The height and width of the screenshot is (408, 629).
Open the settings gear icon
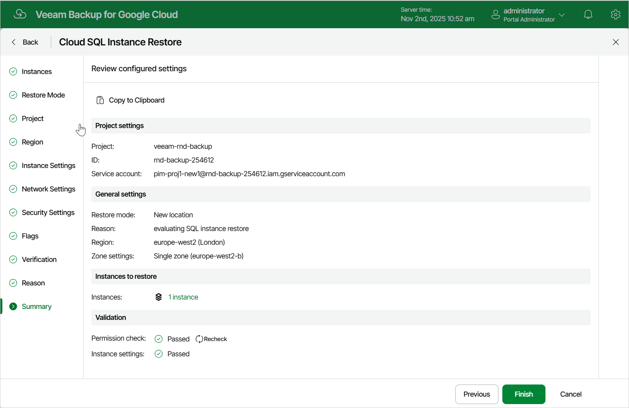(x=615, y=14)
